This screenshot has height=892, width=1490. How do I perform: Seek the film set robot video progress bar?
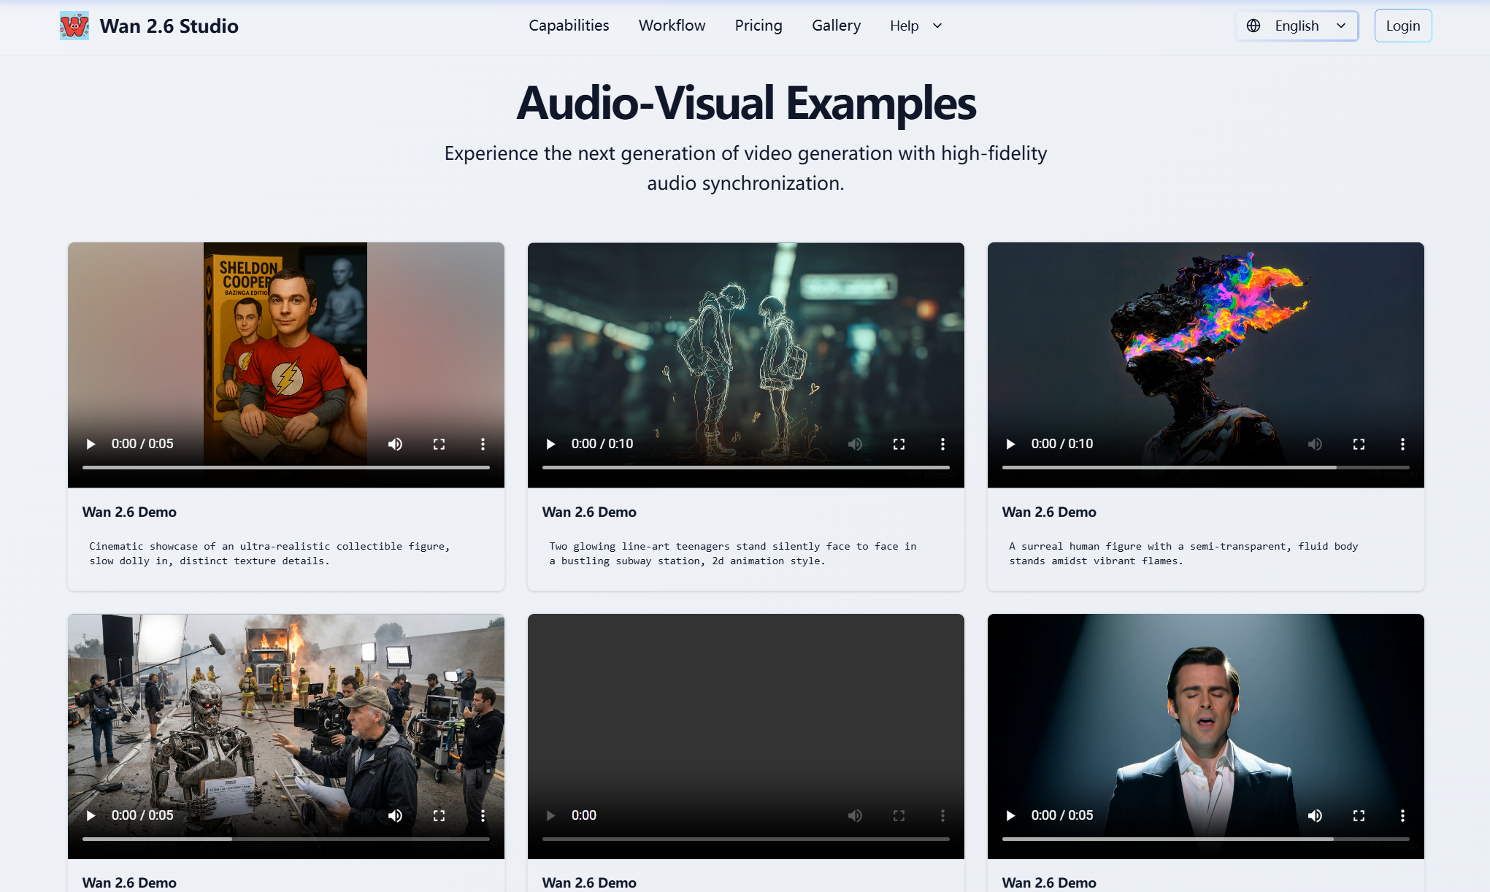286,839
